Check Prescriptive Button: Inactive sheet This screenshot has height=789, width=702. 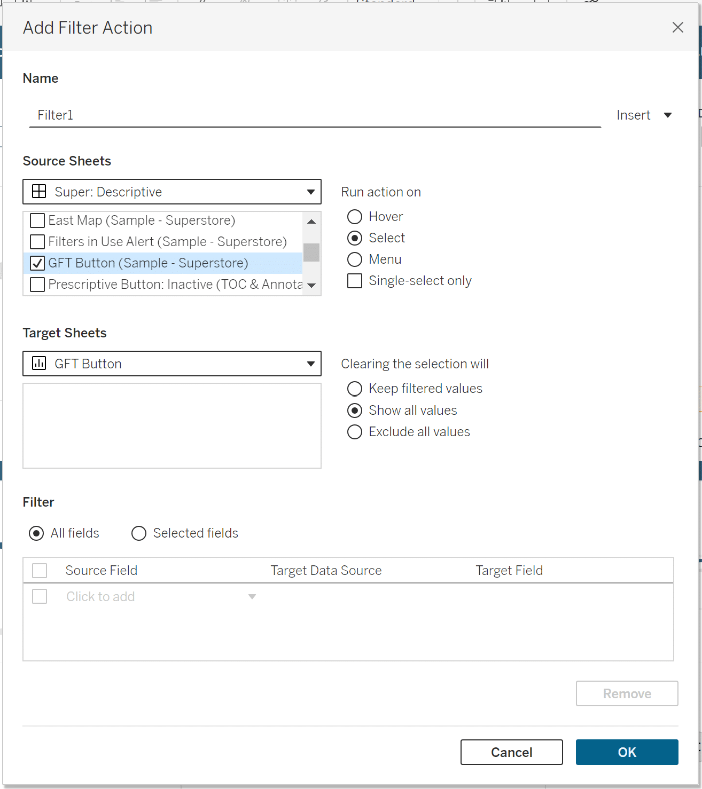click(37, 285)
